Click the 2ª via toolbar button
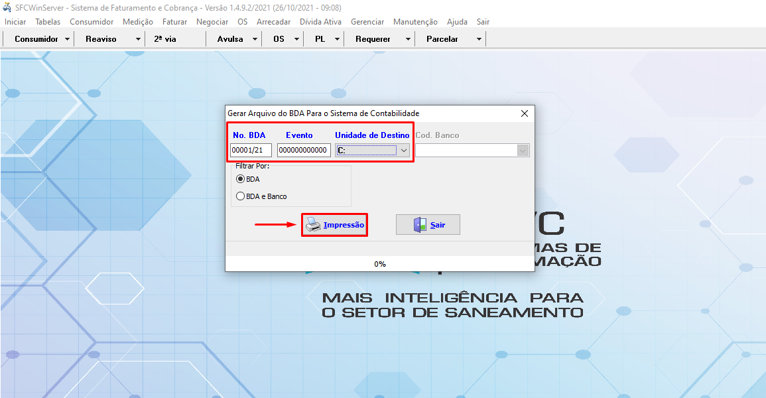 click(x=165, y=39)
